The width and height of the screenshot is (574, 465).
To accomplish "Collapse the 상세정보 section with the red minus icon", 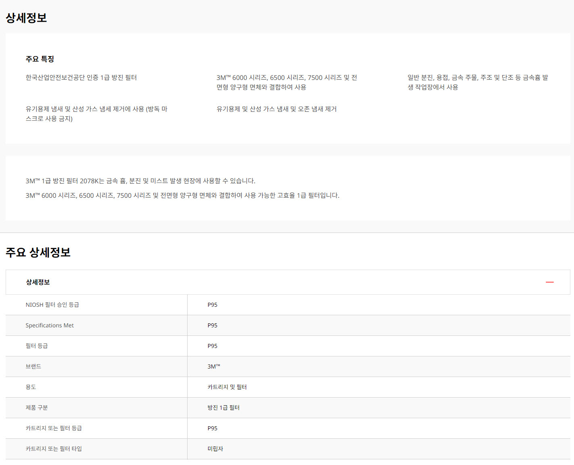I will (549, 282).
